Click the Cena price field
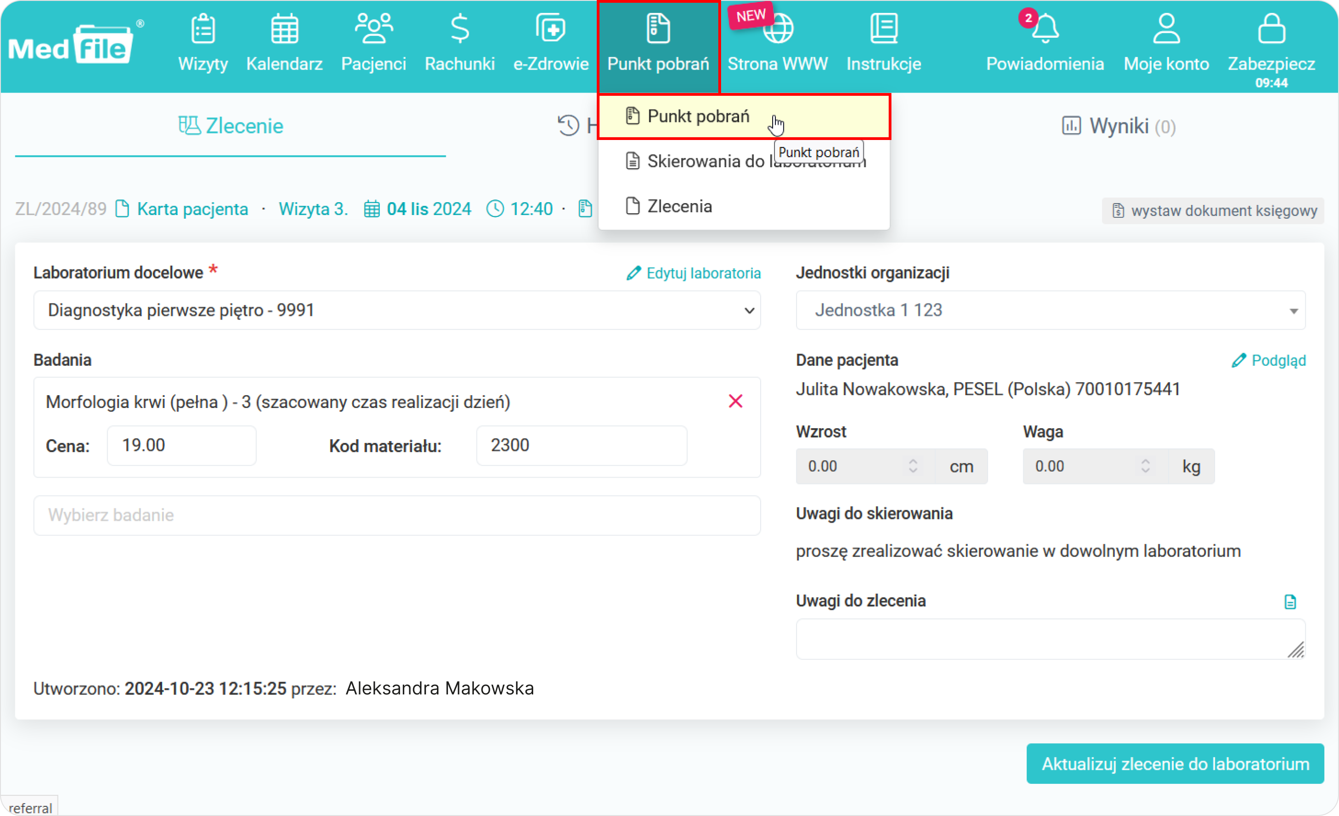Screen dimensions: 1339x816 click(x=181, y=446)
